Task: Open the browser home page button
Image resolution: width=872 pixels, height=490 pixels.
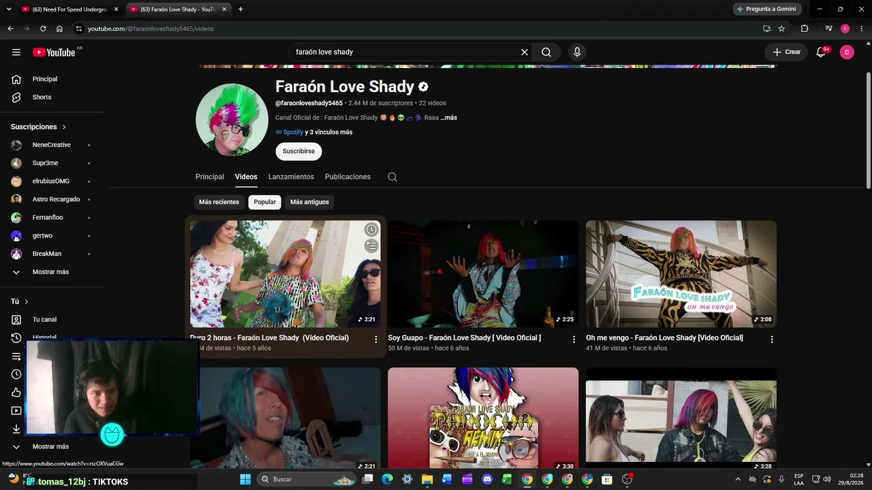Action: click(59, 29)
